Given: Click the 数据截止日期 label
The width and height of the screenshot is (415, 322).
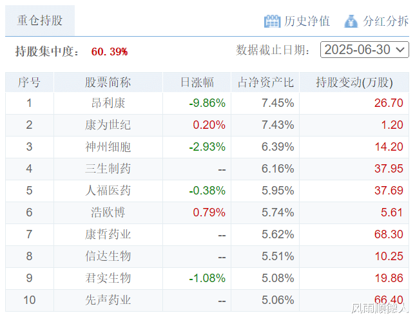Looking at the screenshot, I should 273,50.
